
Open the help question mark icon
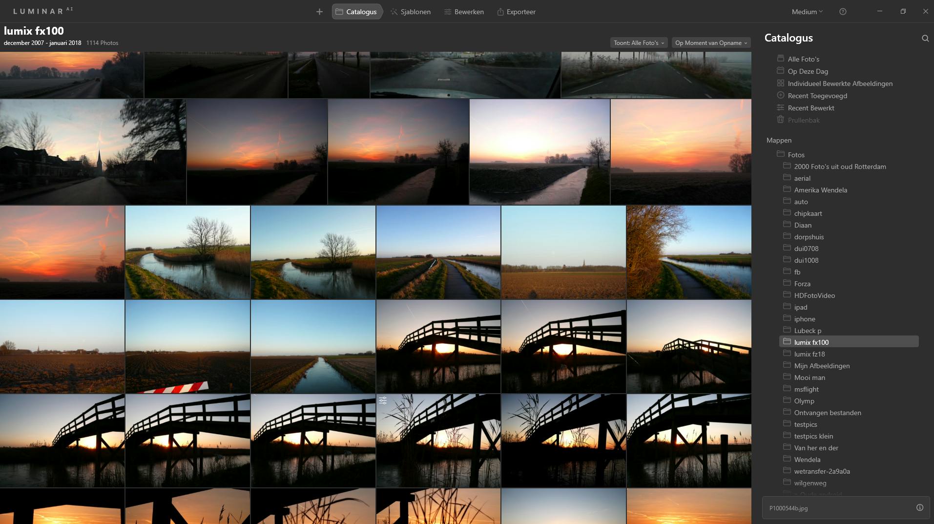click(843, 12)
